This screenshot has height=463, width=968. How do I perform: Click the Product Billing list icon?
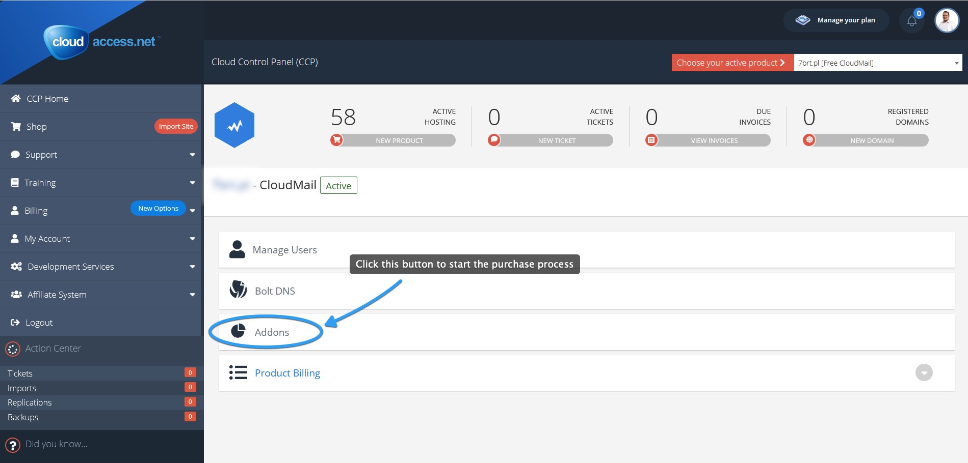(x=238, y=372)
